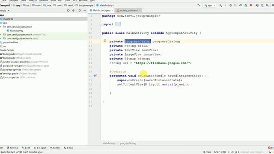Stop execution with the red square icon
Viewport: 274px width, 154px height.
pyautogui.click(x=251, y=6)
